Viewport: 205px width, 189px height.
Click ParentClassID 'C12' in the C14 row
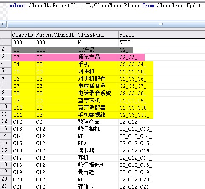coord(40,136)
